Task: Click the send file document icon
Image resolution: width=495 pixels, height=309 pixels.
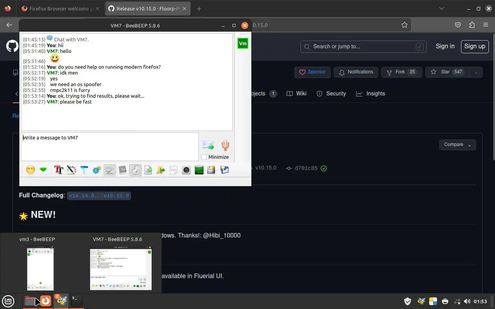Action: pyautogui.click(x=148, y=170)
